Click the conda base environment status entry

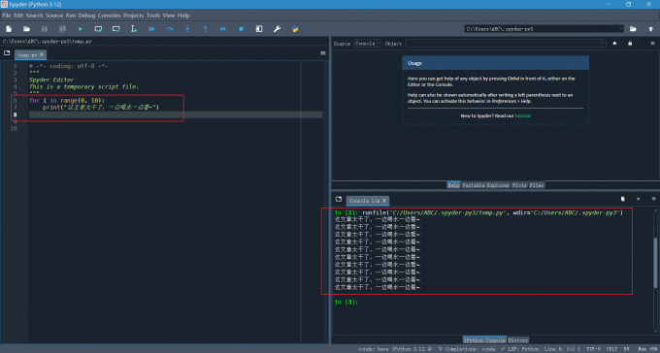pyautogui.click(x=395, y=349)
